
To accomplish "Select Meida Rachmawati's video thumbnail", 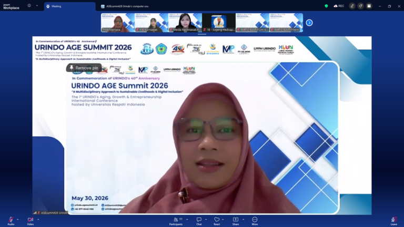I will coord(185,23).
